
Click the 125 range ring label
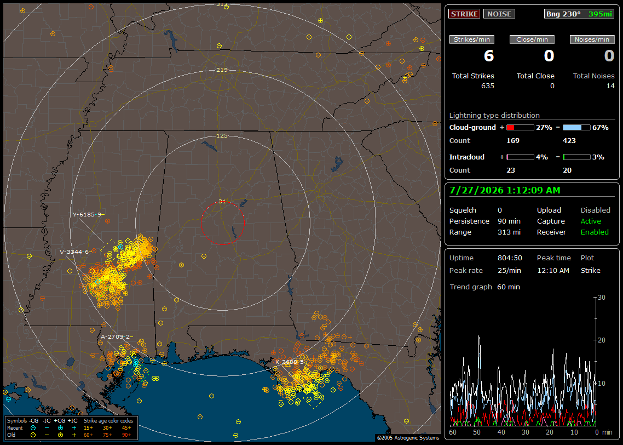(x=222, y=135)
